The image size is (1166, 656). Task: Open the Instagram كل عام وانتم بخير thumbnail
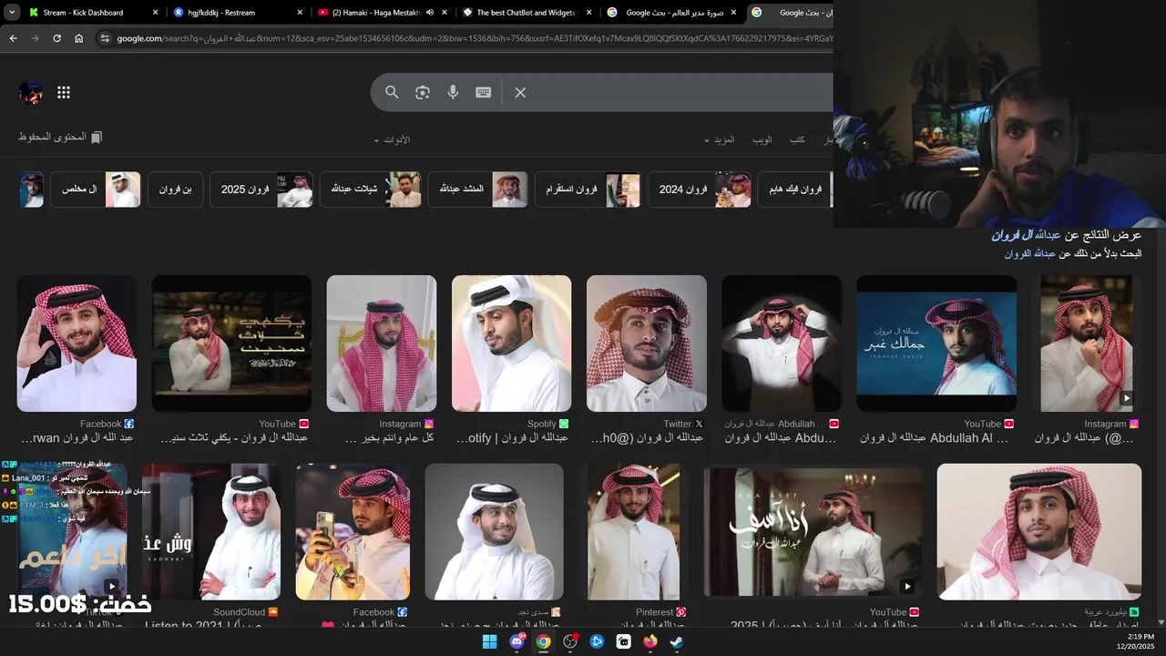tap(382, 343)
